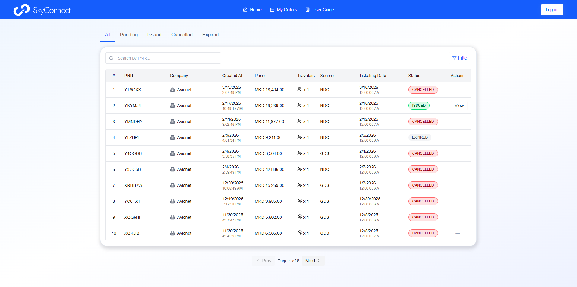Image resolution: width=577 pixels, height=287 pixels.
Task: Click the building icon in the Y4OODB row
Action: click(x=173, y=153)
